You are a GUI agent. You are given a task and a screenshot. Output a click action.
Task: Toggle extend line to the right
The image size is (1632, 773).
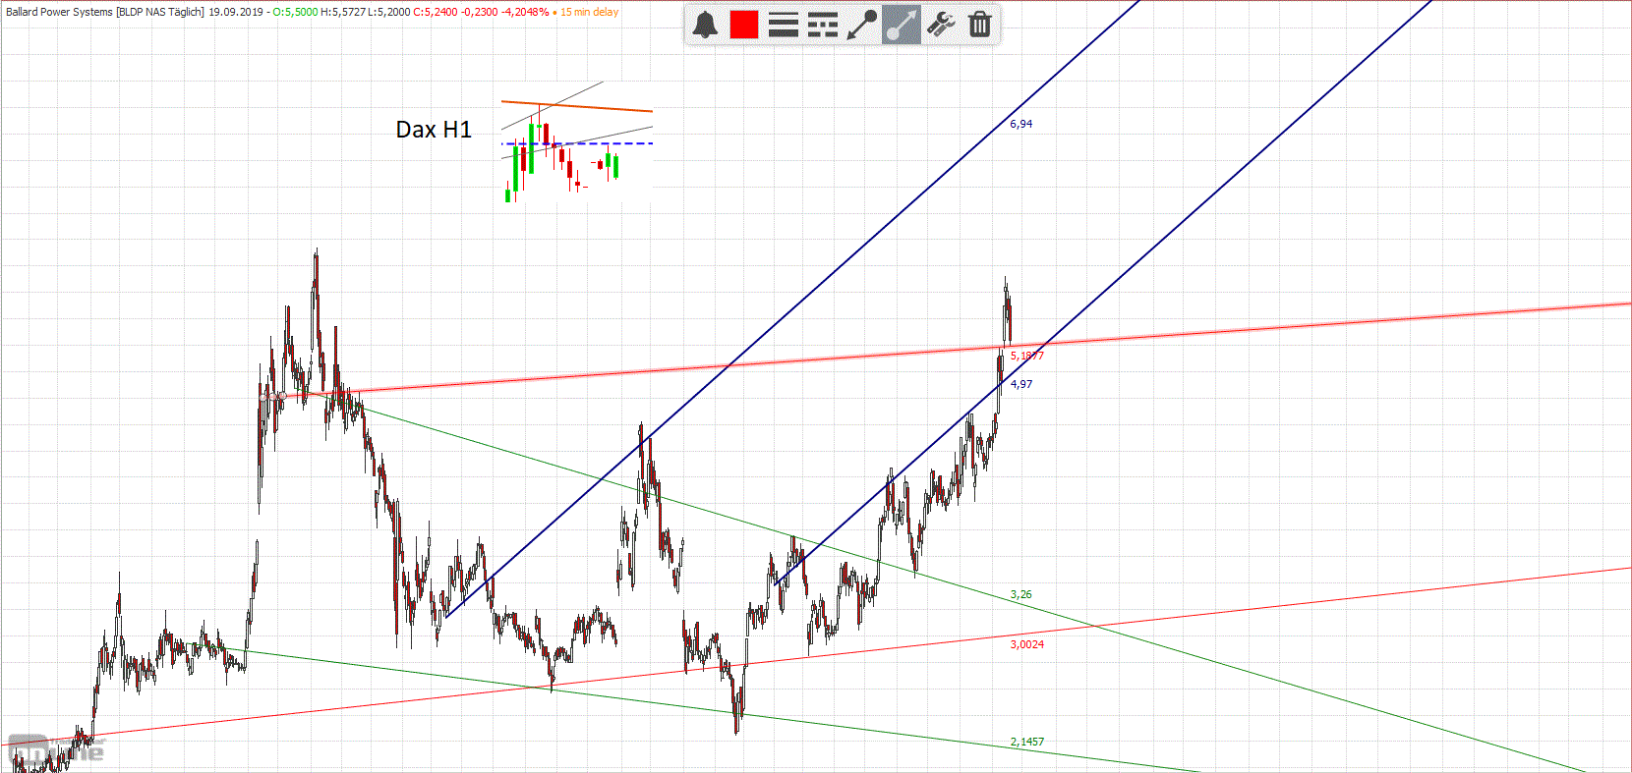(x=902, y=25)
